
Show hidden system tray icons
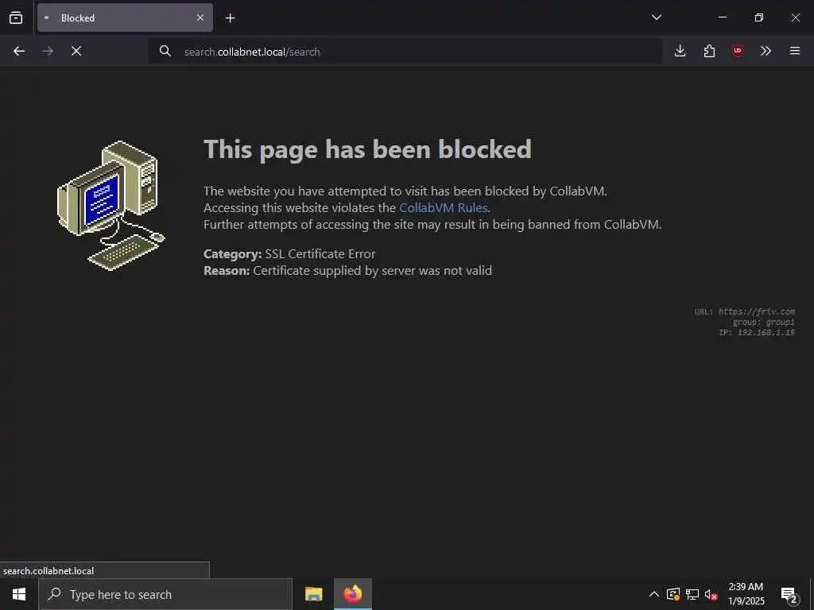[654, 594]
